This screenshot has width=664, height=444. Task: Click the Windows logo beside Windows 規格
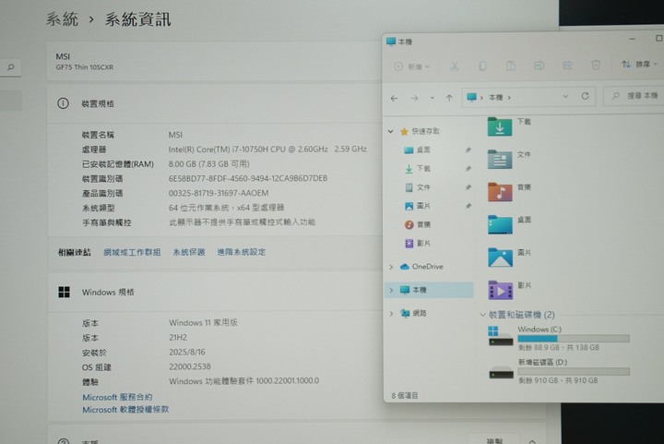tap(64, 292)
